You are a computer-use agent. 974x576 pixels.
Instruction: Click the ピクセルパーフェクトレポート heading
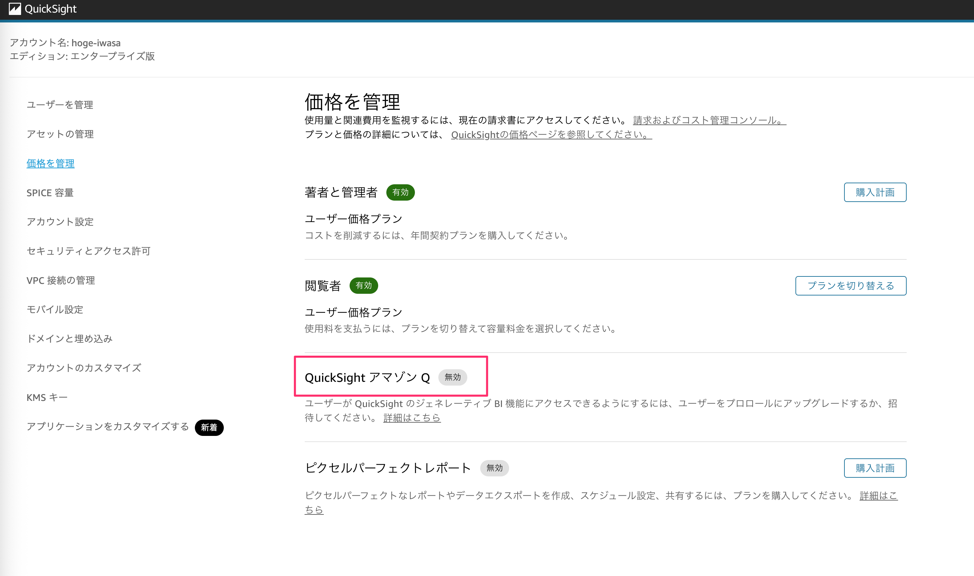(x=388, y=468)
